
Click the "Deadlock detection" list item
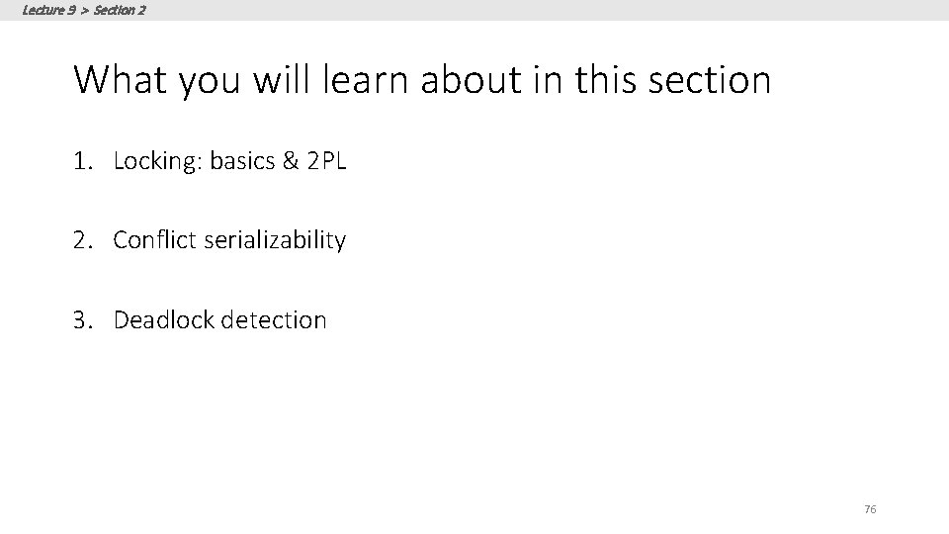click(x=219, y=319)
